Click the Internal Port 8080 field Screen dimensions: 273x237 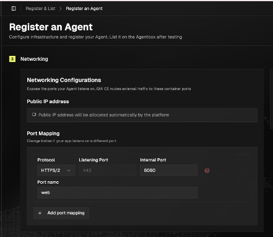click(169, 171)
